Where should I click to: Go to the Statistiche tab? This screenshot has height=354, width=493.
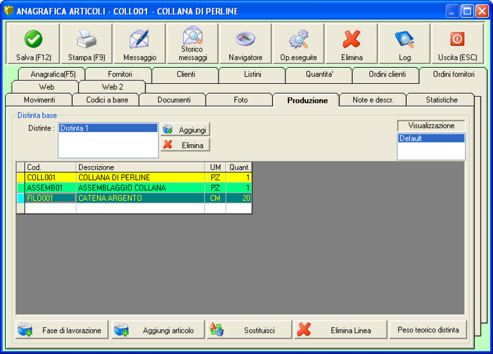tap(441, 100)
